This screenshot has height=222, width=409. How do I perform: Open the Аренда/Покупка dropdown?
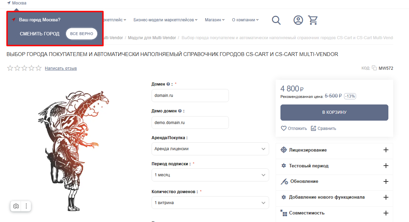point(210,149)
